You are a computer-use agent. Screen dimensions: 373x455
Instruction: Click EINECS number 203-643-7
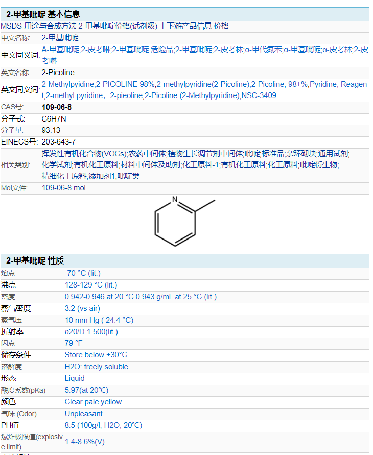59,142
